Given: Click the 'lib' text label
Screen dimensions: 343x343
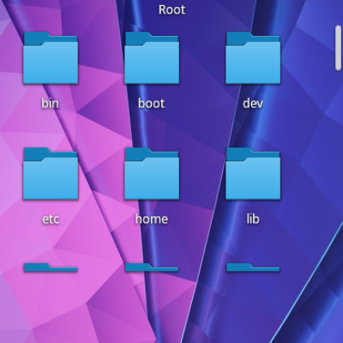Looking at the screenshot, I should click(253, 219).
